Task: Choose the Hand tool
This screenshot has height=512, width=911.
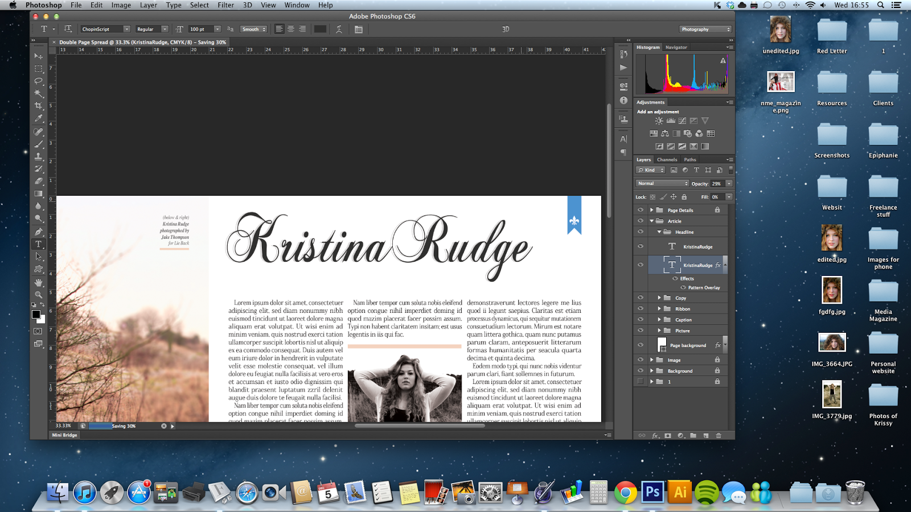Action: coord(39,282)
